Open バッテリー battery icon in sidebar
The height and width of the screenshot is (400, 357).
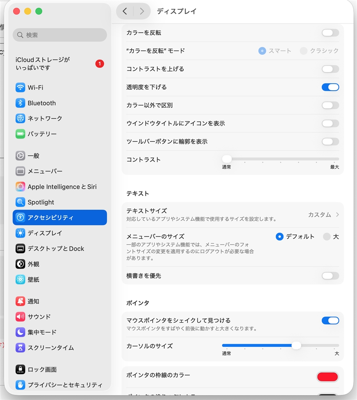click(20, 134)
